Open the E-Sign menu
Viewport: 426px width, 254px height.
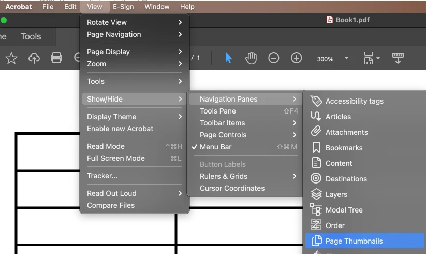[x=123, y=7]
